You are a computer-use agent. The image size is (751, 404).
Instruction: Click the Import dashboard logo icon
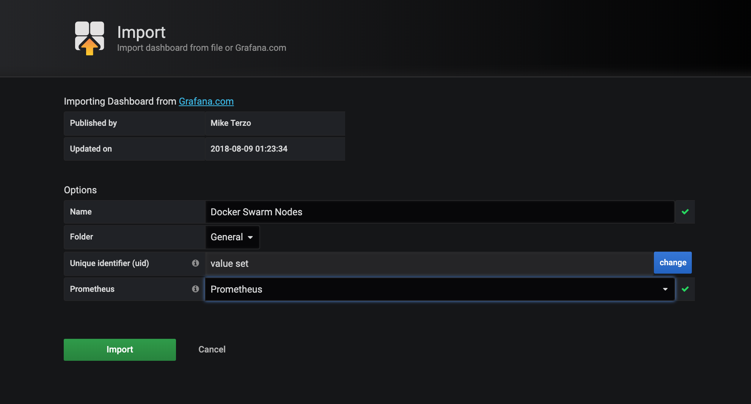90,38
